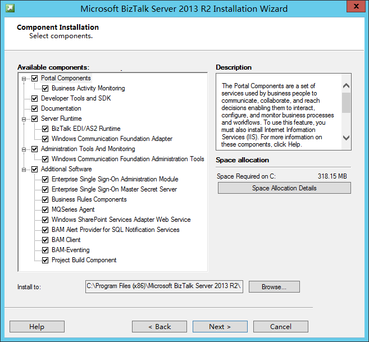Select Windows Communication Foundation Administration Tools item
This screenshot has width=369, height=342.
(128, 159)
